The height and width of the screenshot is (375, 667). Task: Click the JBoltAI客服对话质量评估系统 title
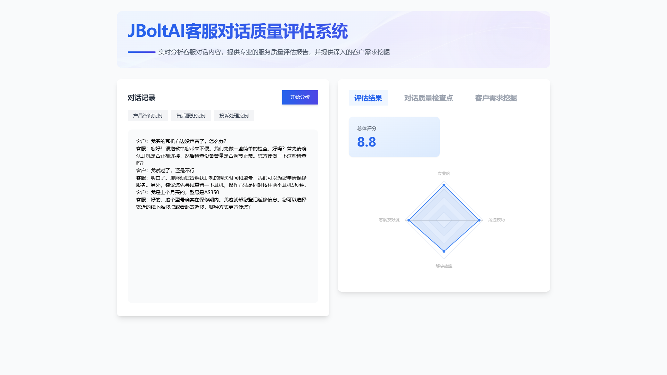pyautogui.click(x=238, y=31)
